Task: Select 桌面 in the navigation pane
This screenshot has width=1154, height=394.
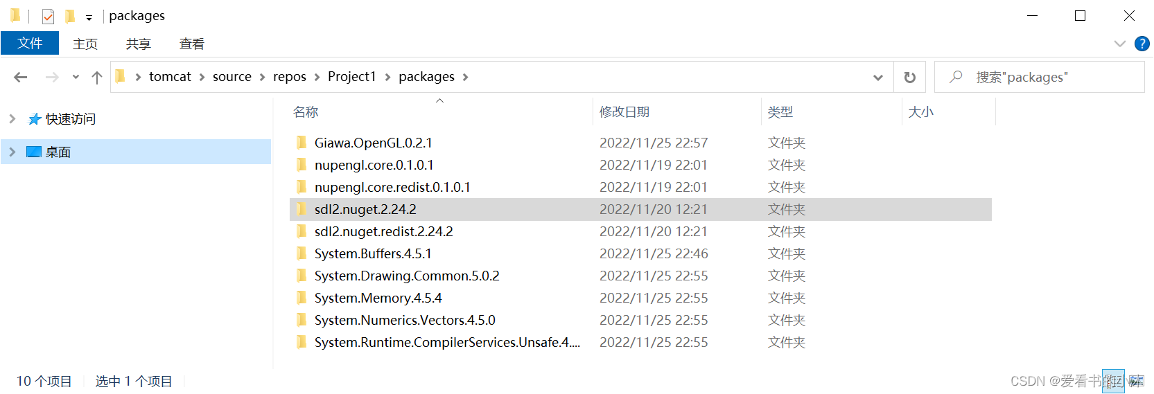Action: [x=58, y=152]
